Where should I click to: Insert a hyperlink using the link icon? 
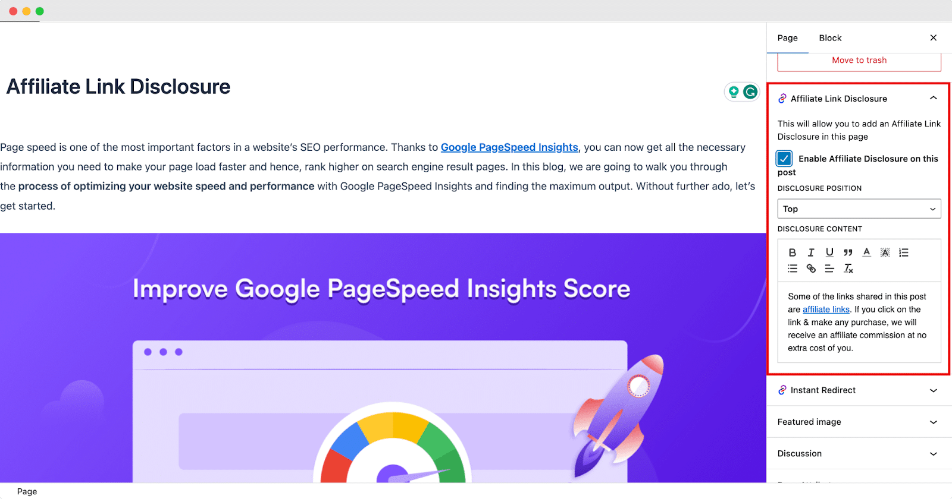(x=810, y=268)
